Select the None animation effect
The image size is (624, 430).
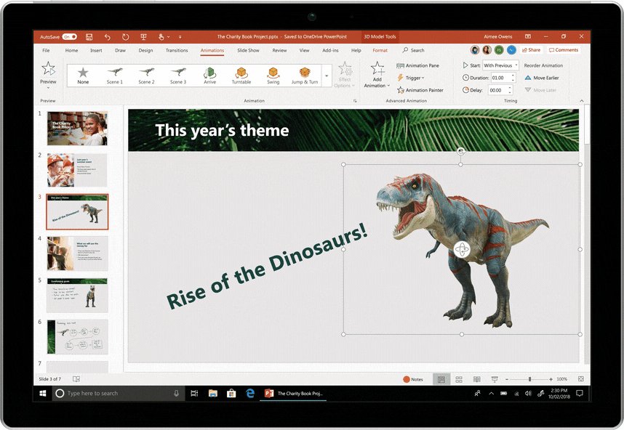[x=83, y=76]
